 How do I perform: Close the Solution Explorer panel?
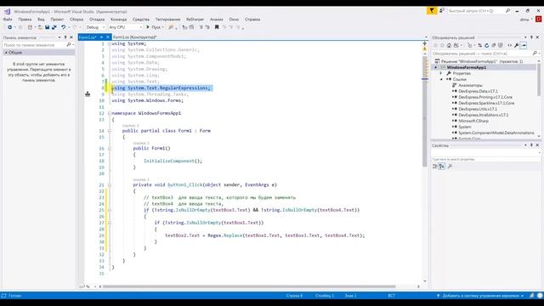pyautogui.click(x=538, y=37)
